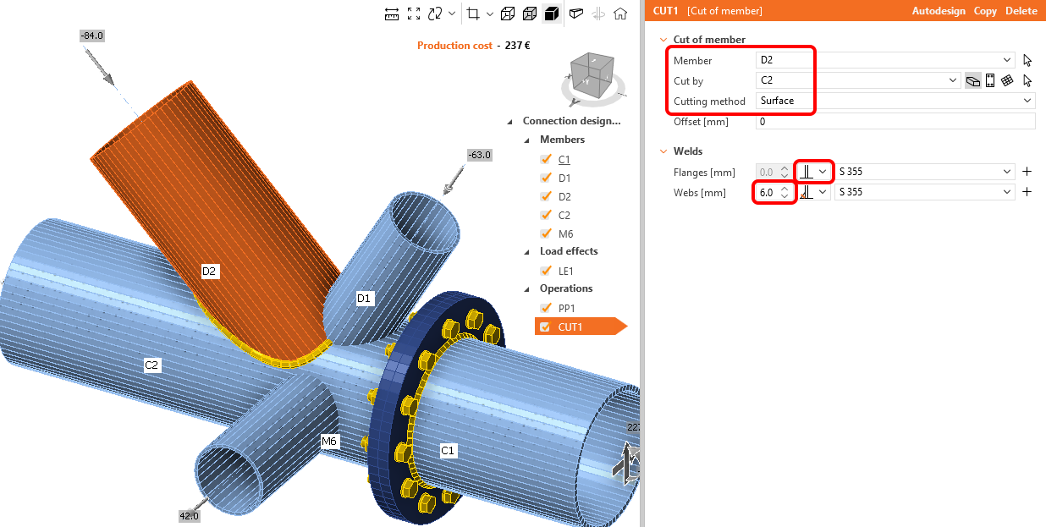Click the -84.0 load value tag
1046x527 pixels.
click(91, 36)
